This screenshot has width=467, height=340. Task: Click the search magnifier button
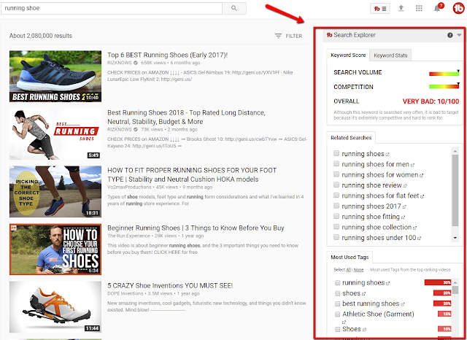point(234,8)
